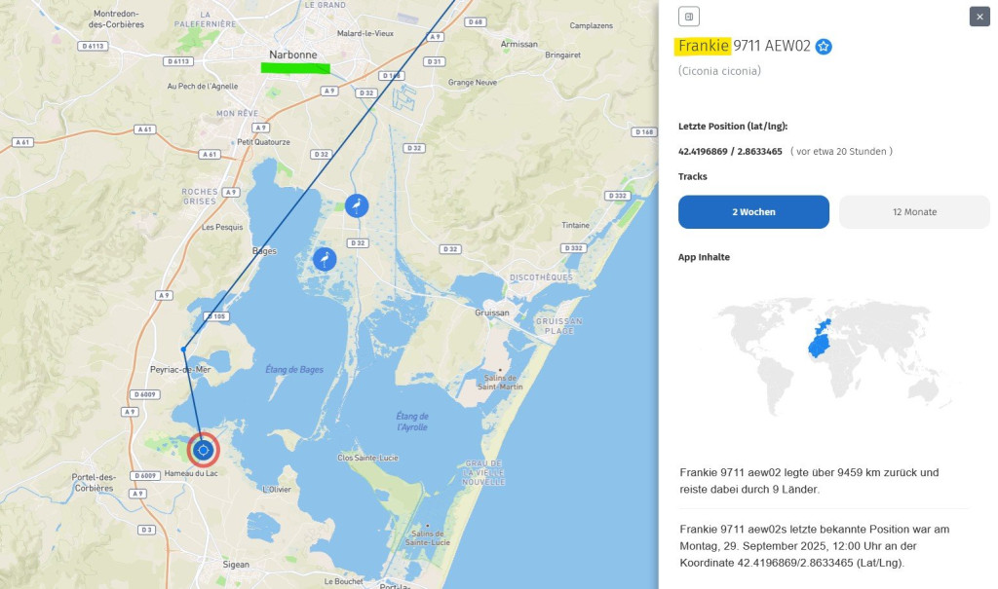Click the blue star badge beside AEW02
This screenshot has height=589, width=998.
click(824, 47)
